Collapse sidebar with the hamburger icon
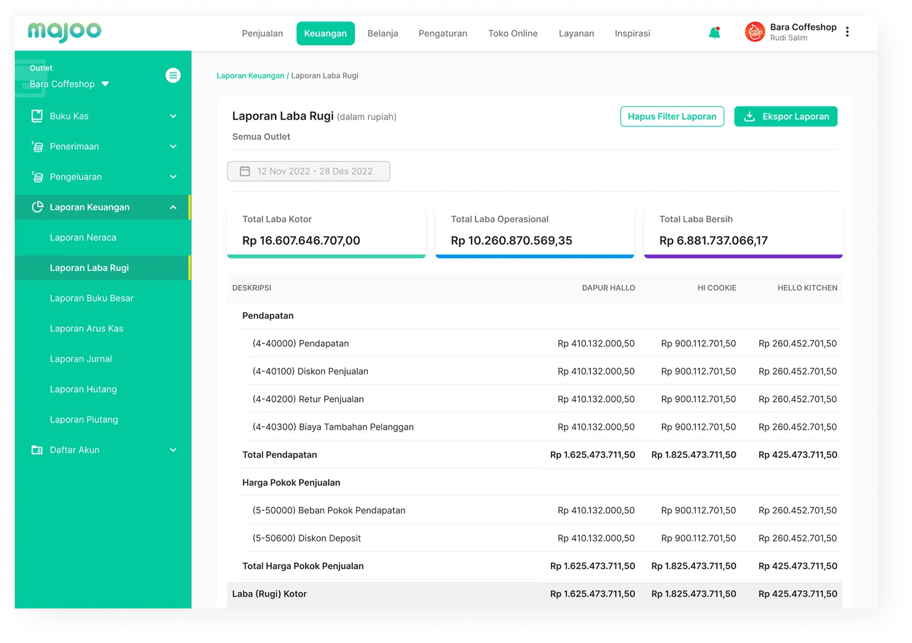 [x=173, y=75]
